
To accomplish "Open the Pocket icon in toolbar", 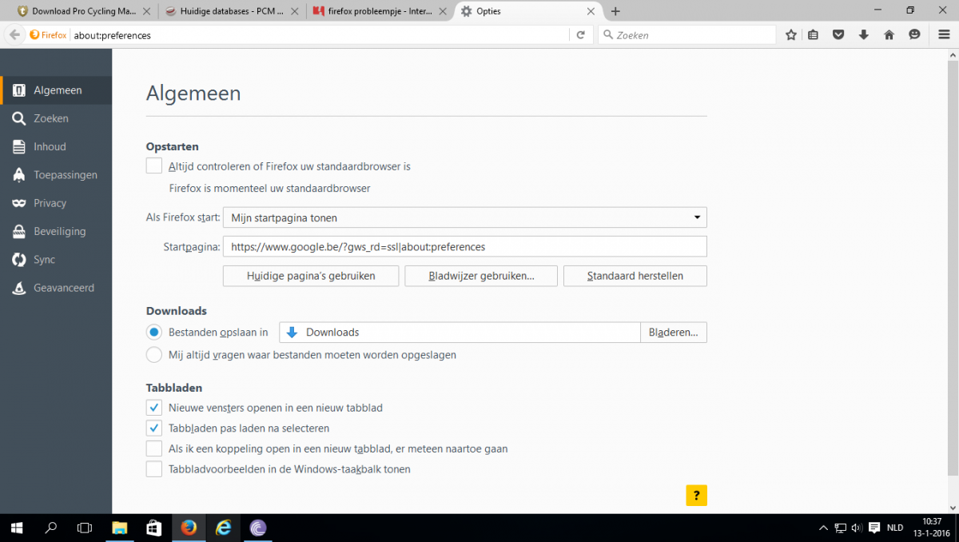I will click(x=838, y=35).
